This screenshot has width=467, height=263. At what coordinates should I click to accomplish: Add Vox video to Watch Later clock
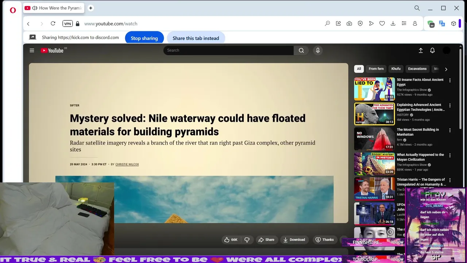point(390,232)
